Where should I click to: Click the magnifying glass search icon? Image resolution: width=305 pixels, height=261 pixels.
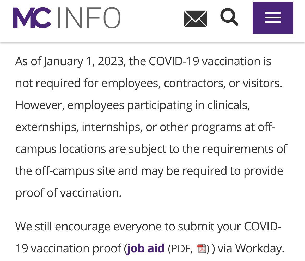[229, 17]
